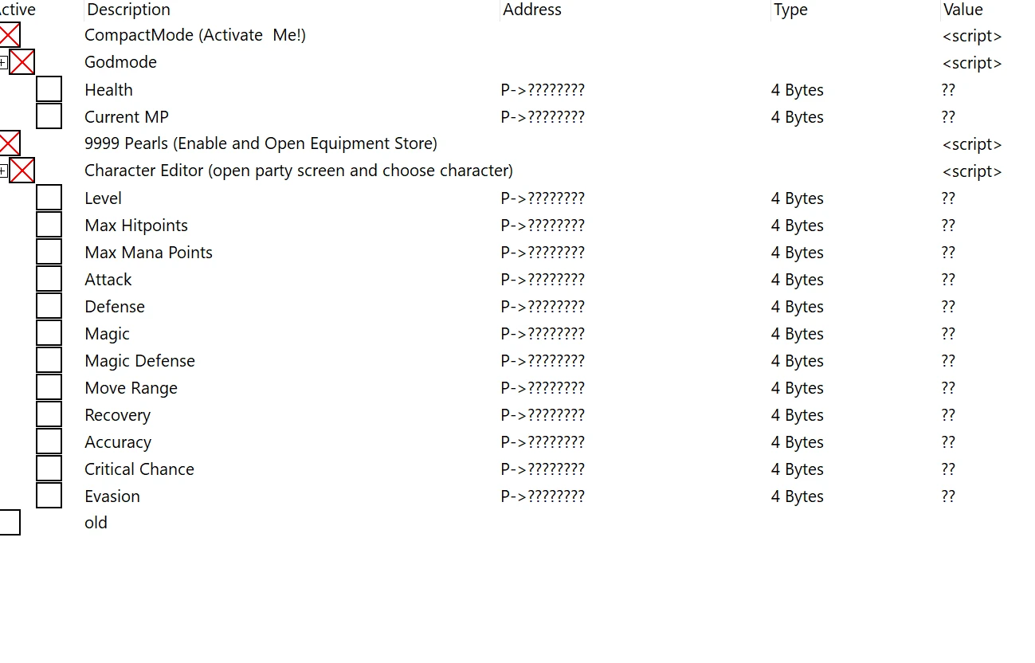Select the Move Range description text
Screen dimensions: 1035x663
coord(131,387)
